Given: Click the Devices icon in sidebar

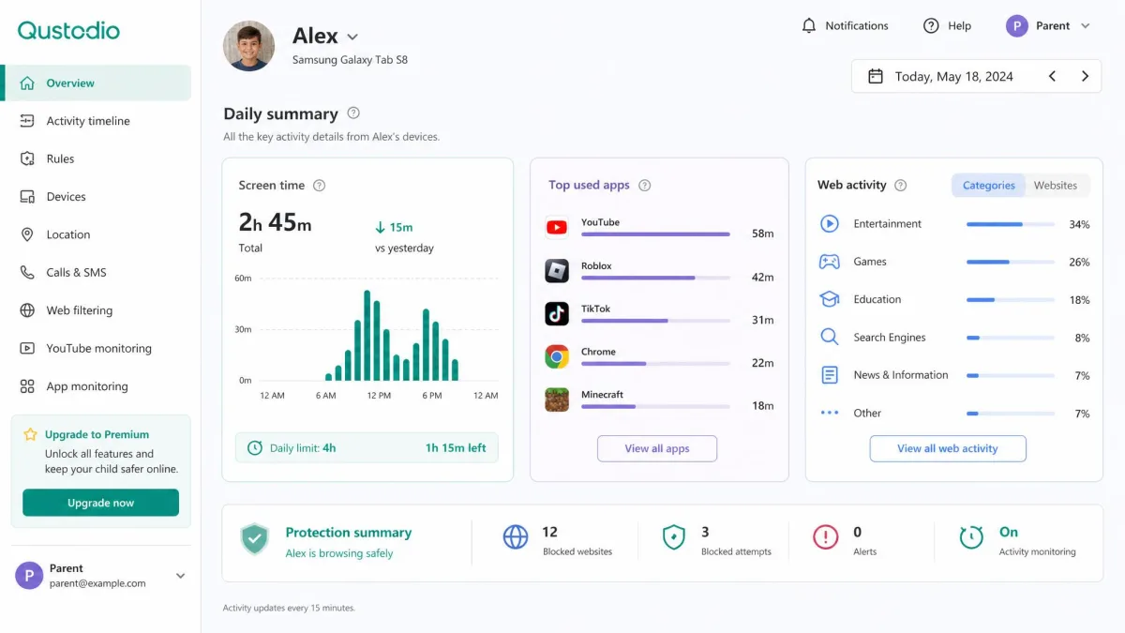Looking at the screenshot, I should pos(28,197).
